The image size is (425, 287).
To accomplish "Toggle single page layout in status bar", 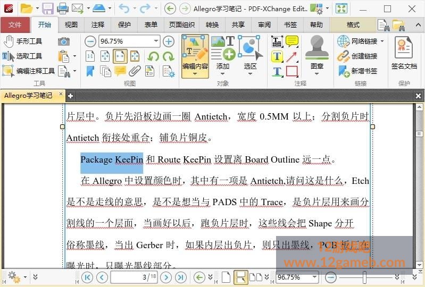I will coord(226,277).
